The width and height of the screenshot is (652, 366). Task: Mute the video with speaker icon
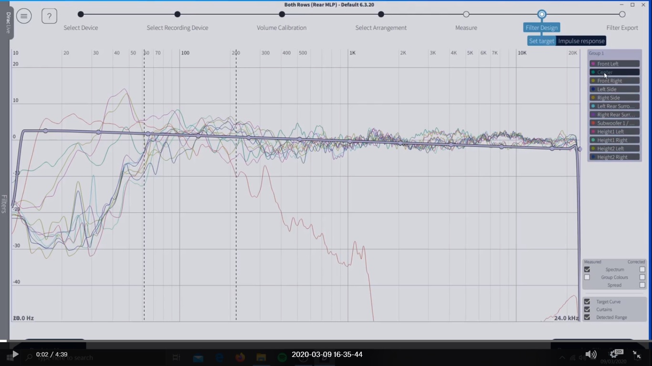tap(591, 354)
